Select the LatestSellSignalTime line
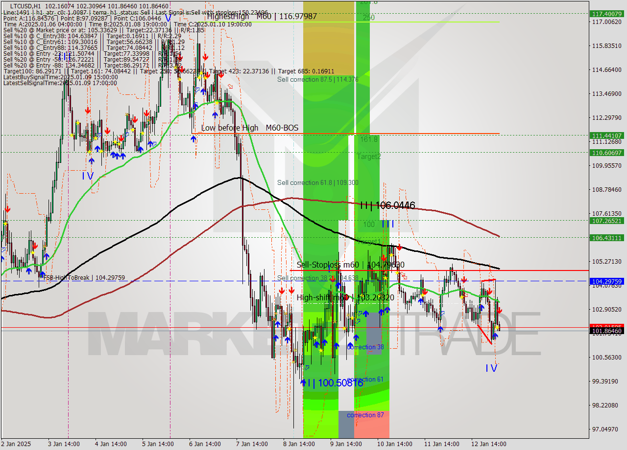 click(x=60, y=83)
